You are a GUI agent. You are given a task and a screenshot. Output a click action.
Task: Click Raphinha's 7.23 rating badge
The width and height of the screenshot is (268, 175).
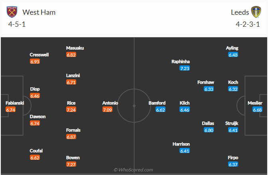pyautogui.click(x=185, y=69)
